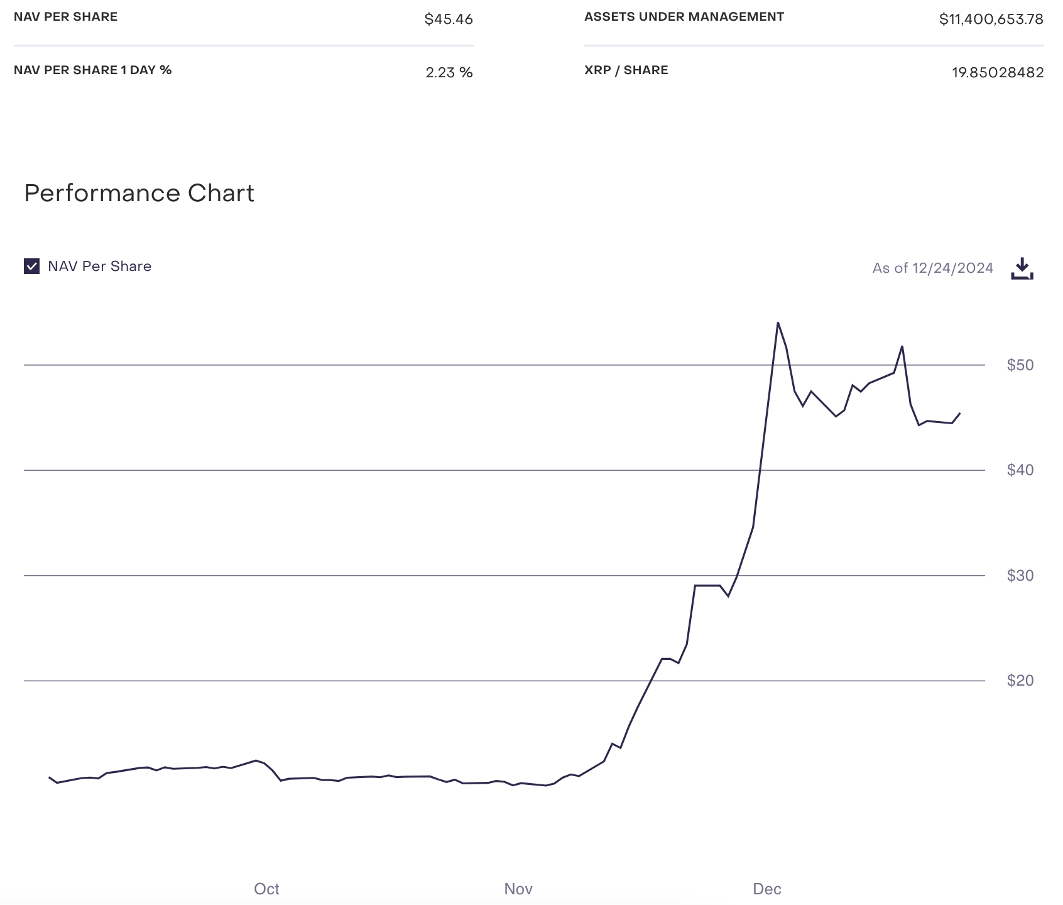Click the Dec label on the x-axis
The height and width of the screenshot is (905, 1063).
click(767, 889)
